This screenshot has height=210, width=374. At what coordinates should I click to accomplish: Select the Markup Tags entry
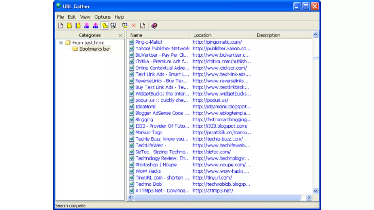(148, 132)
